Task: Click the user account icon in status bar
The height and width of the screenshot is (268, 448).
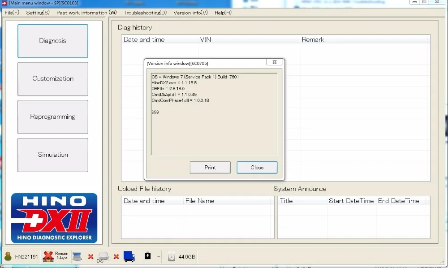Action: (x=8, y=256)
